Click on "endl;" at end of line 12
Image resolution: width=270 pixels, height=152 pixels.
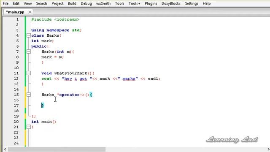(154, 79)
